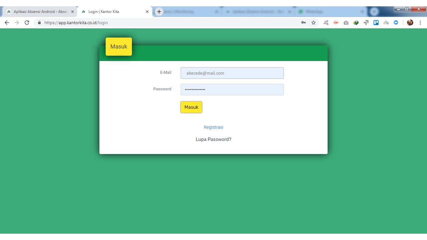Open the screenshot camera extension
The image size is (427, 240).
pyautogui.click(x=346, y=23)
